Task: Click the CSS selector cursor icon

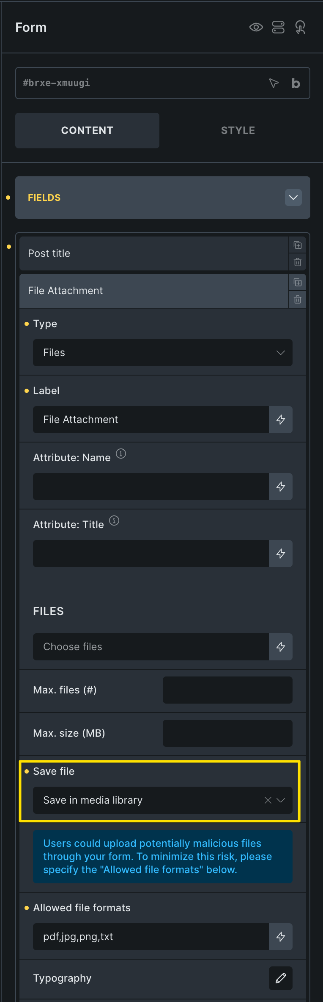Action: (274, 83)
